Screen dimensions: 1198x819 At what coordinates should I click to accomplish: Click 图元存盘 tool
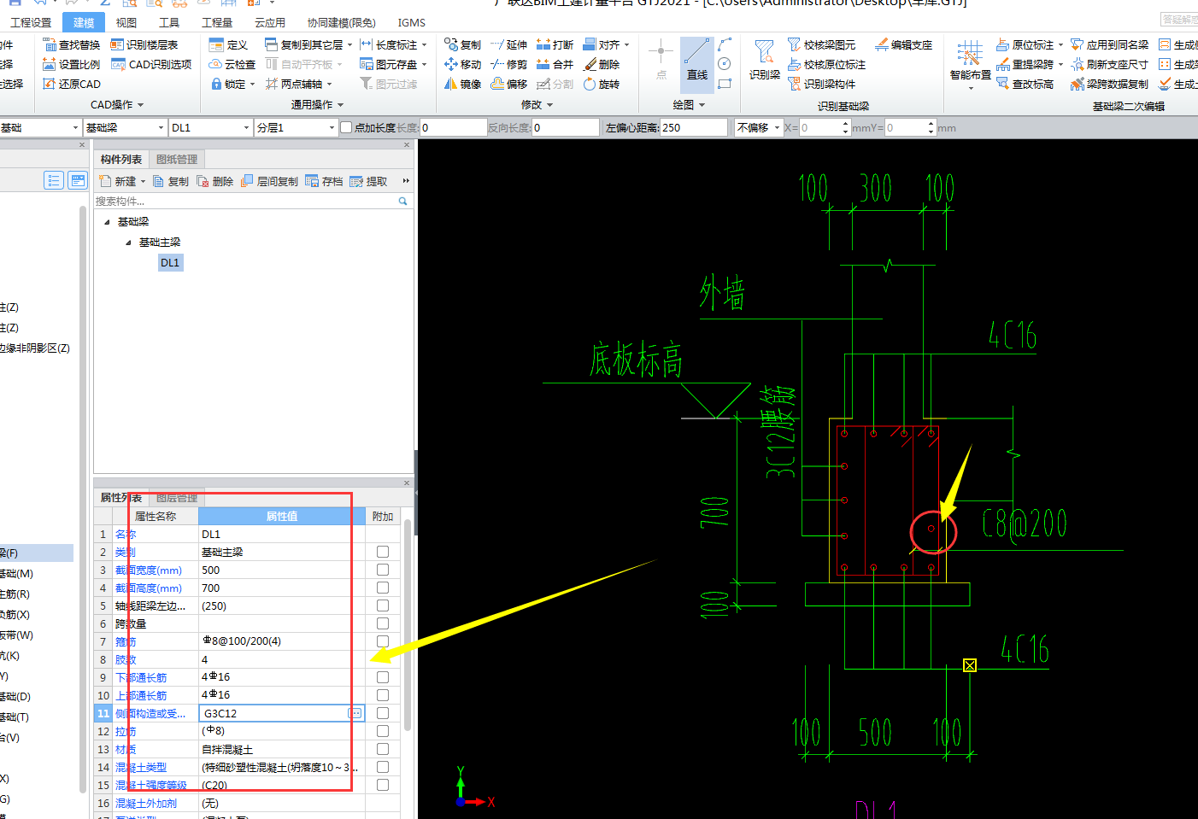point(393,64)
